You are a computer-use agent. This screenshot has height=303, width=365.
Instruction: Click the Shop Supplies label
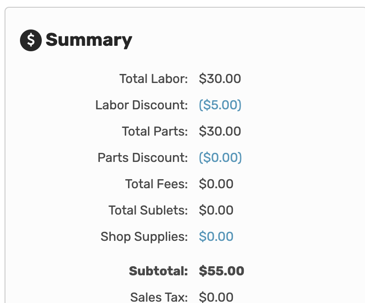coord(144,237)
